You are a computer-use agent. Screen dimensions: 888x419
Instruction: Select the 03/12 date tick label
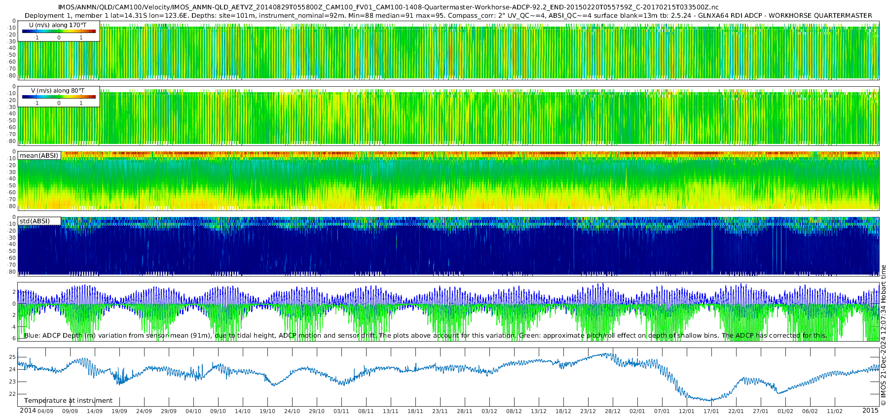pyautogui.click(x=489, y=411)
